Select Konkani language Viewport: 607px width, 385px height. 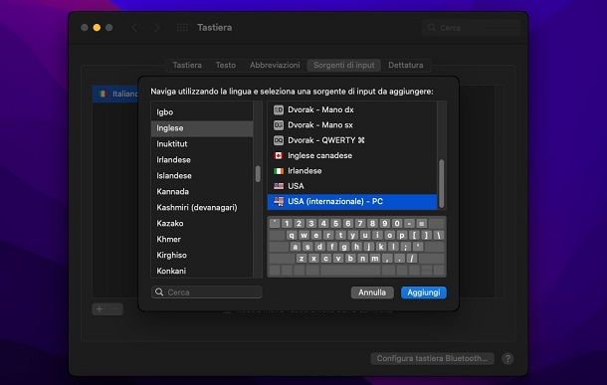[202, 271]
